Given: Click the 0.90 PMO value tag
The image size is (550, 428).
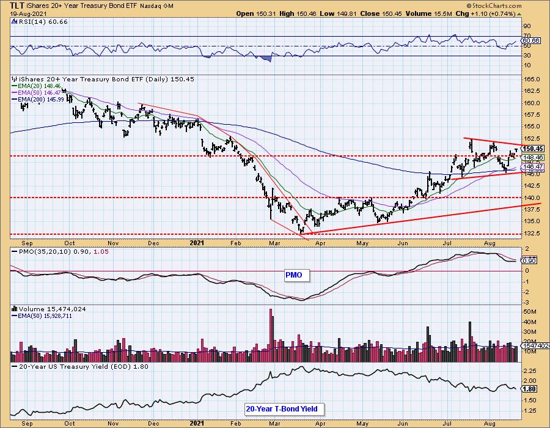Looking at the screenshot, I should click(529, 260).
